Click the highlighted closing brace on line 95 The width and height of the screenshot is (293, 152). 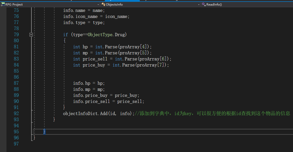44,132
